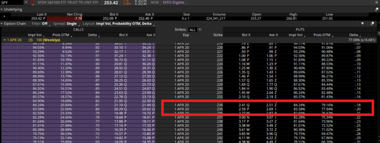Click the Volume value 224,341,217
The height and width of the screenshot is (143, 380).
tap(216, 18)
